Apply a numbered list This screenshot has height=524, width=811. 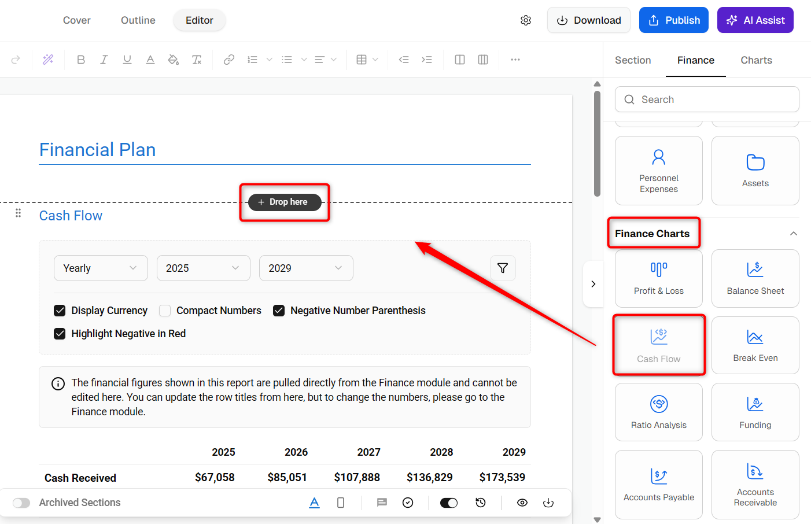click(252, 60)
